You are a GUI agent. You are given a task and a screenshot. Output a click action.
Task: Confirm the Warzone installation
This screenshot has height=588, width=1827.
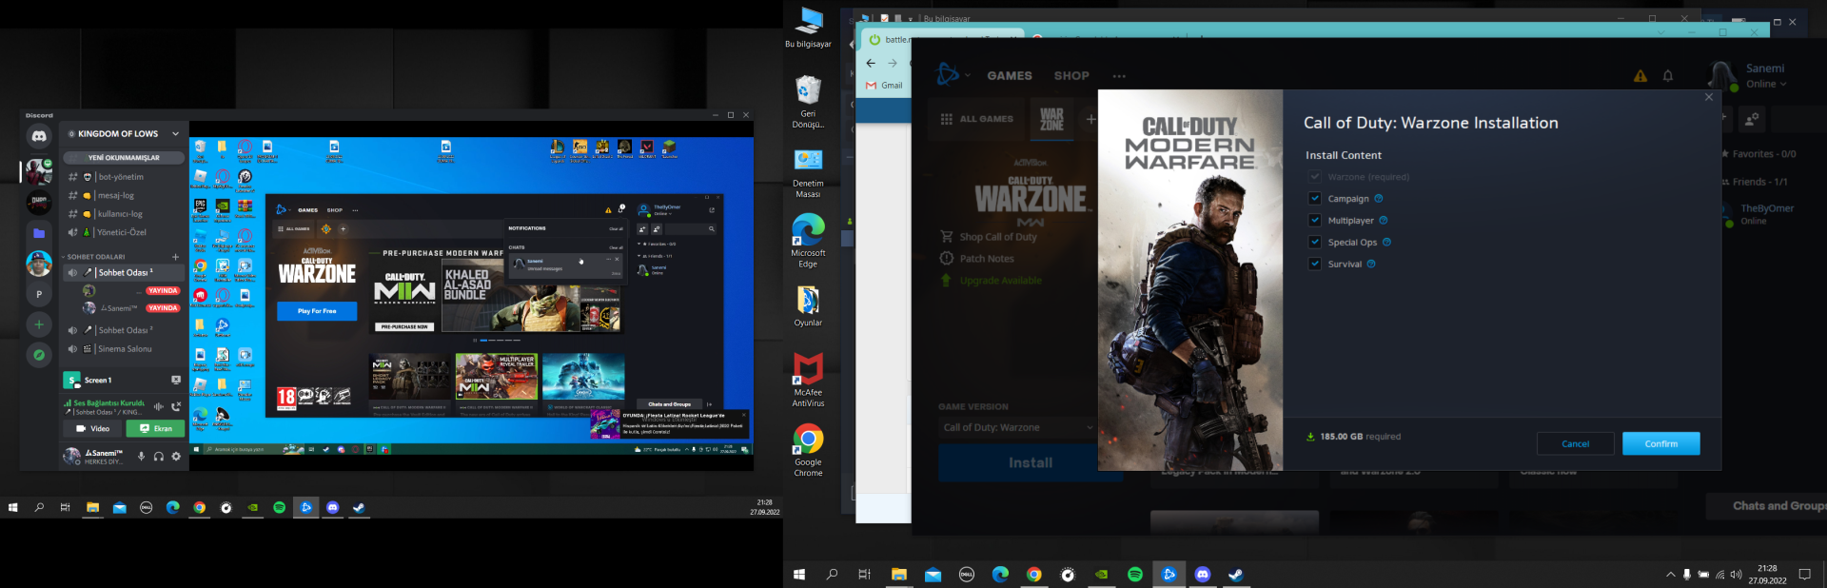coord(1660,443)
